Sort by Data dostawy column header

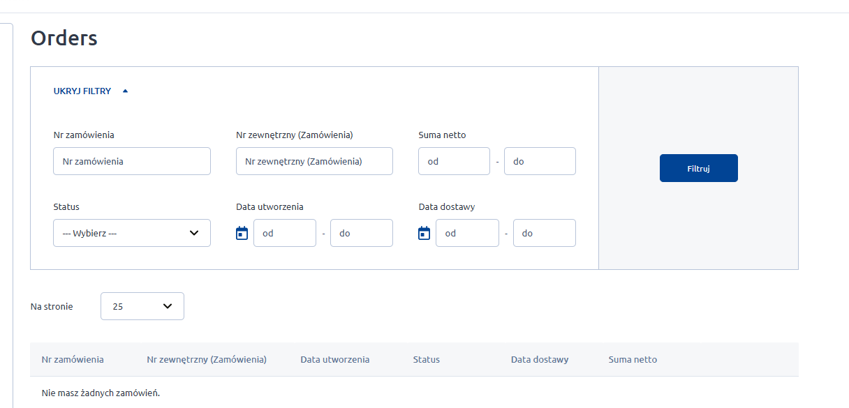coord(540,360)
